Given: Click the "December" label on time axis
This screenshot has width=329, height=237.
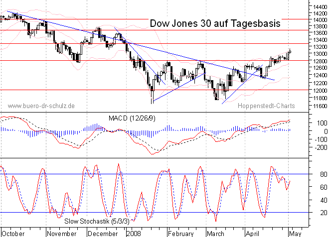Looking at the screenshot, I should click(103, 234).
